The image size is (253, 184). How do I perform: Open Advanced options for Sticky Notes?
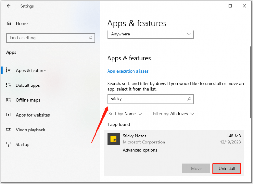click(x=140, y=150)
